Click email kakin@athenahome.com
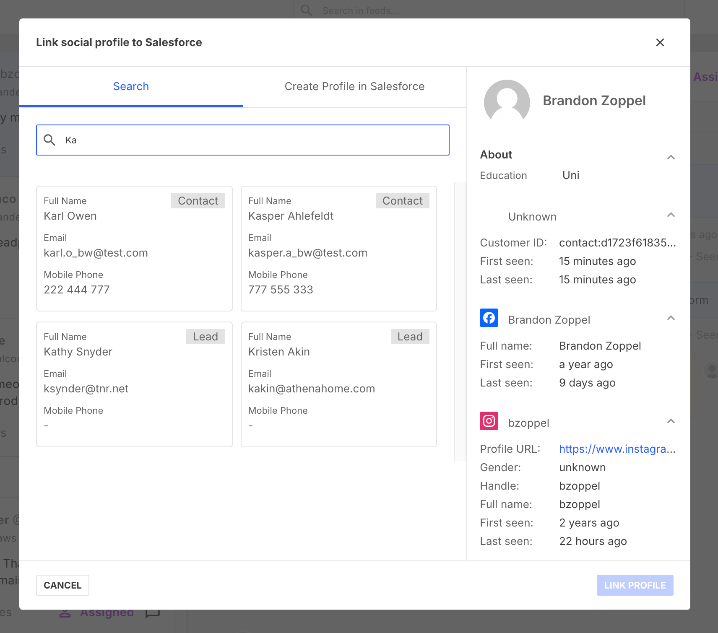This screenshot has height=633, width=718. (312, 389)
